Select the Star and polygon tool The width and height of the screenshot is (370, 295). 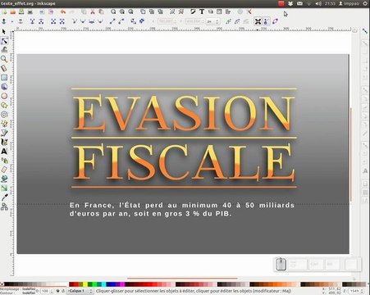click(x=4, y=105)
